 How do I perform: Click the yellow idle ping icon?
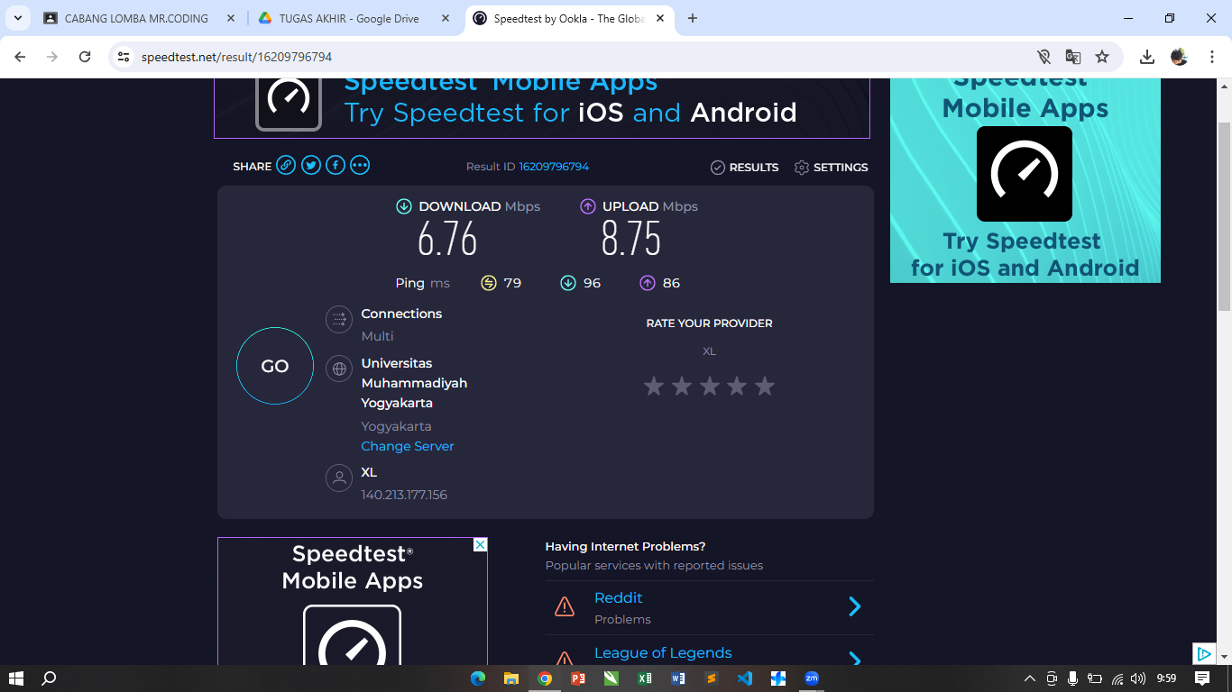tap(489, 283)
